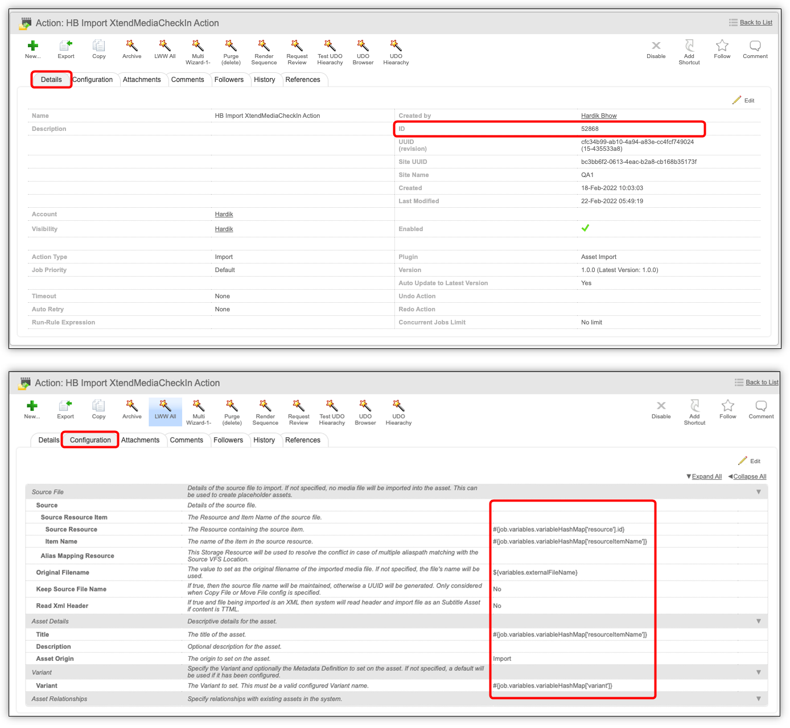Viewport: 790px width, 728px height.
Task: Launch the Test UDO Hiearachy wizard
Action: tap(330, 51)
